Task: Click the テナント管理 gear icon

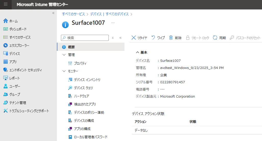Action: (6, 102)
